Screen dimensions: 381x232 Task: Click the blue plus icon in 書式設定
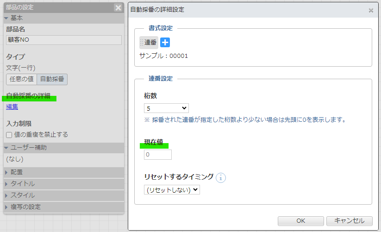165,43
